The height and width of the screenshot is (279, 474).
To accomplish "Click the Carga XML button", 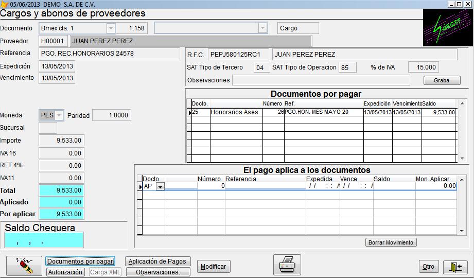I will pyautogui.click(x=105, y=272).
